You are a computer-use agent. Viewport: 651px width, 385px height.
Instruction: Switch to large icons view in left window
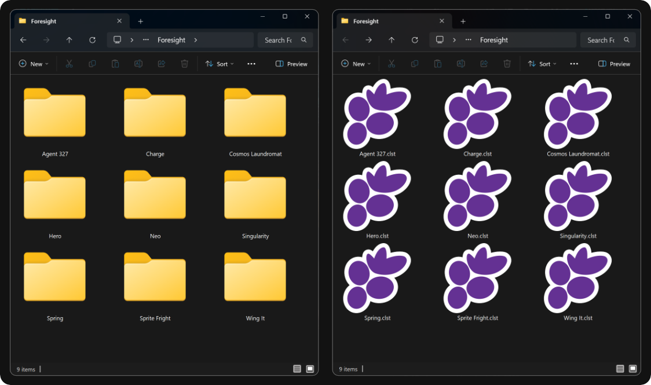click(310, 369)
